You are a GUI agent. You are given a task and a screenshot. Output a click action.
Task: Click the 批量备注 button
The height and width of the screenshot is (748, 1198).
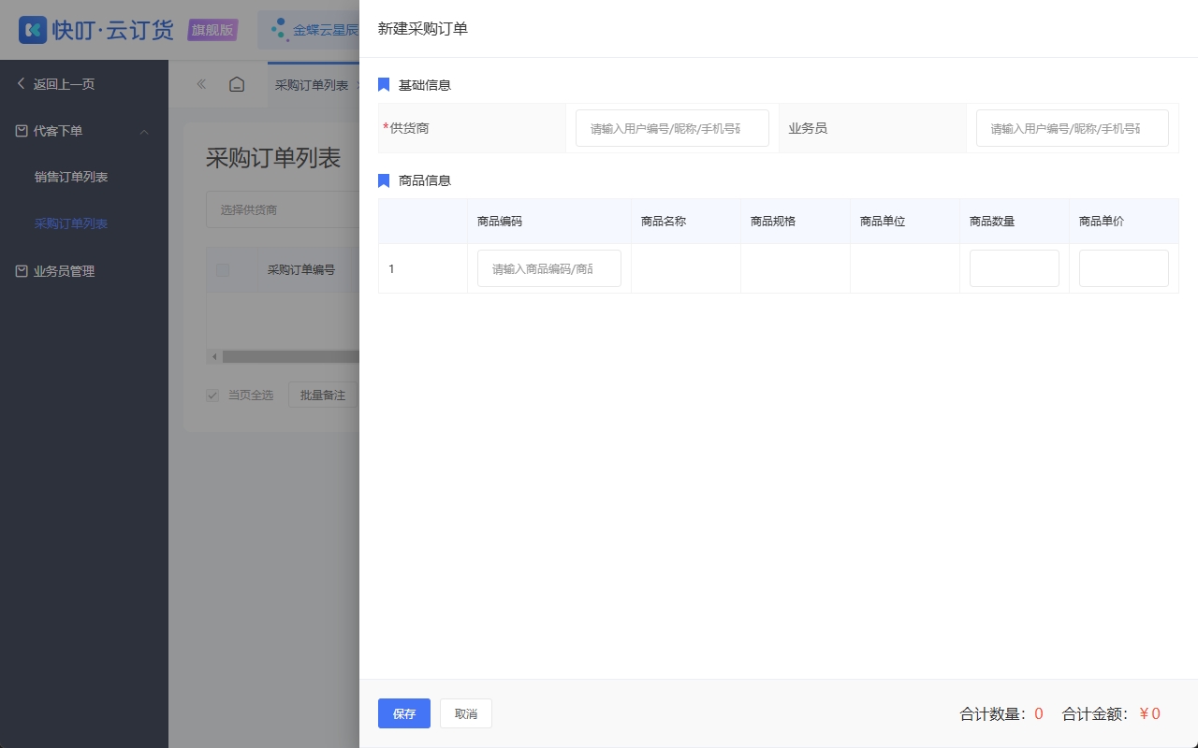click(x=323, y=396)
